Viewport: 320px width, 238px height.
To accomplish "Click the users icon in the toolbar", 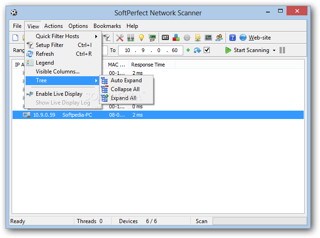I will pyautogui.click(x=219, y=38).
